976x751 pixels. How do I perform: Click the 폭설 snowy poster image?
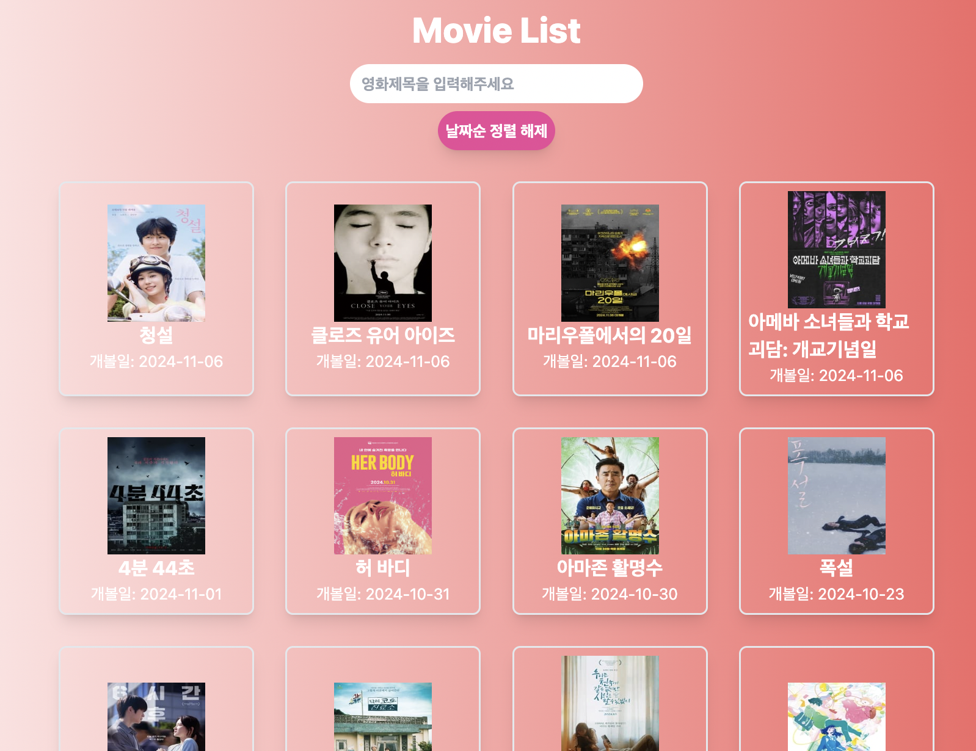[837, 496]
